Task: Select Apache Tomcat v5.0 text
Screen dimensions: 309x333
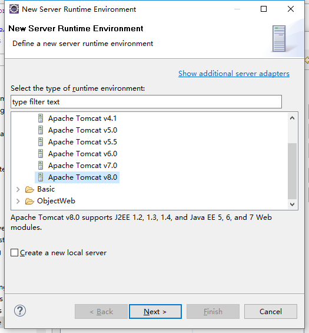Action: click(82, 130)
